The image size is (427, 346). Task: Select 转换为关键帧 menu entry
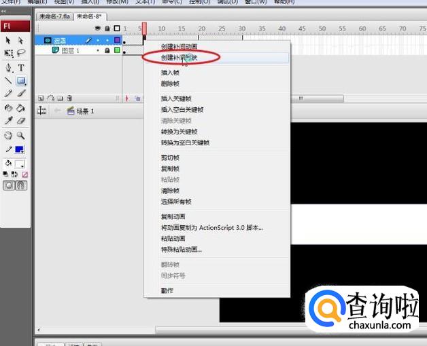click(x=180, y=132)
